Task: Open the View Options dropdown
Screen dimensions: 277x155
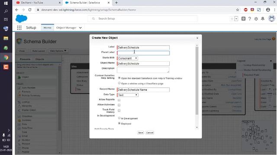Action: pos(58,51)
